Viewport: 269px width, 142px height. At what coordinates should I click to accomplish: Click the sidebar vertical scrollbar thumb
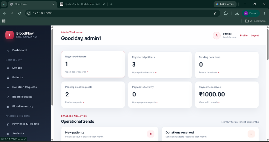pyautogui.click(x=52, y=67)
